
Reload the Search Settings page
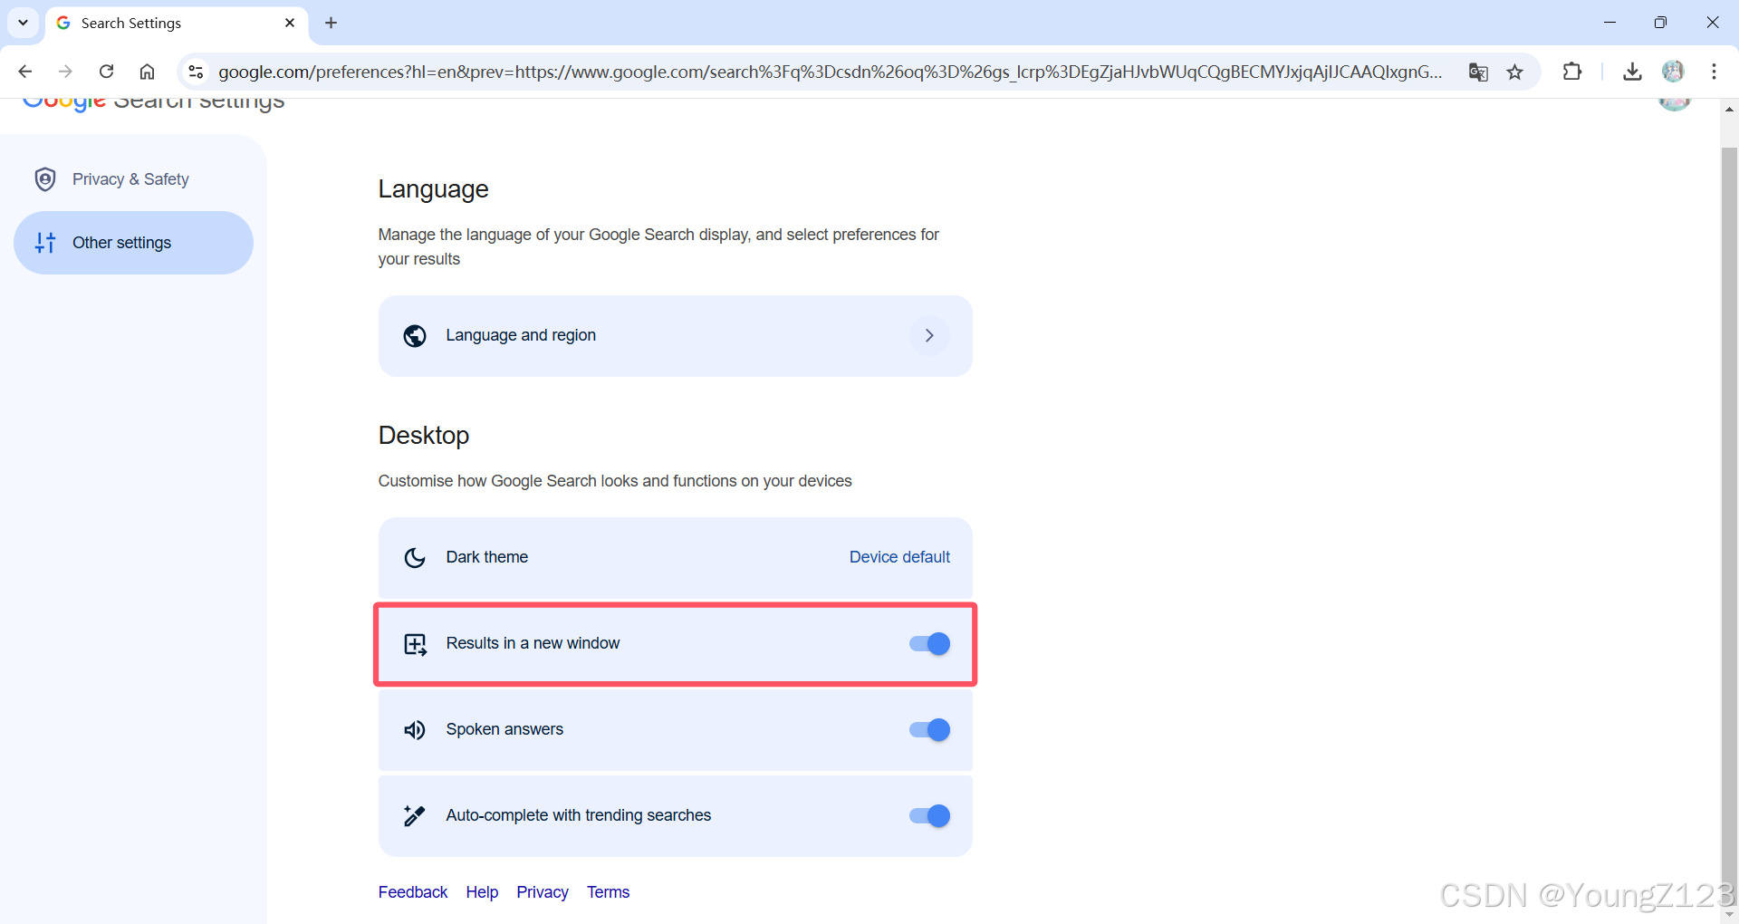coord(106,72)
